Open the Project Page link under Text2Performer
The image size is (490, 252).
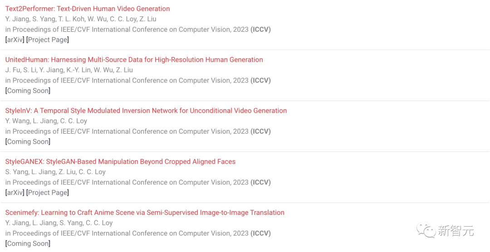(48, 39)
